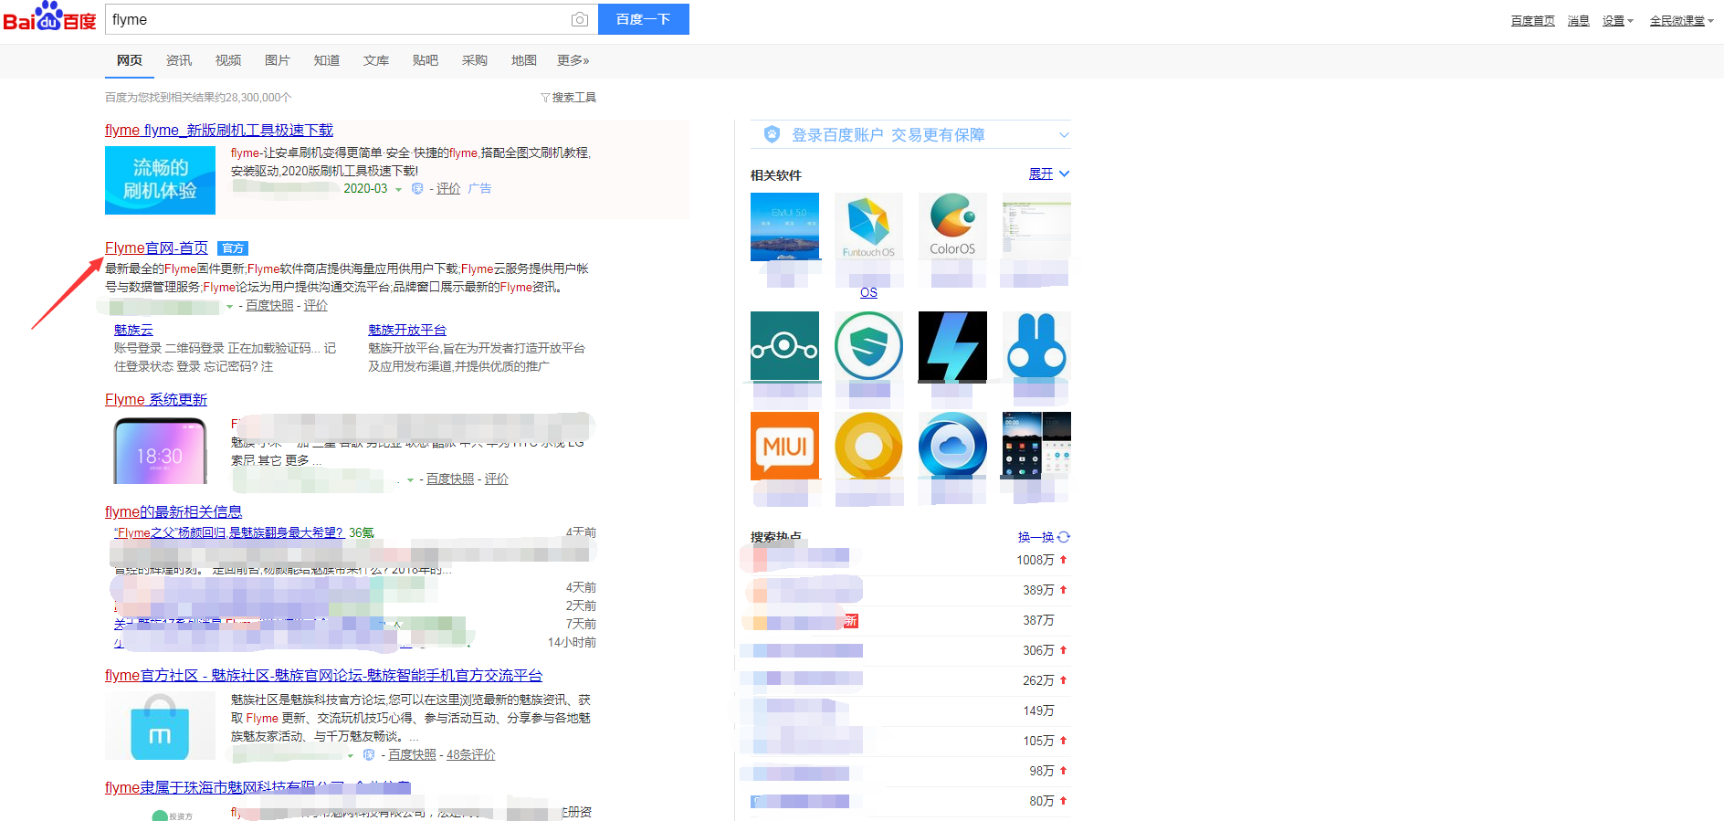Click the 官方 badge next to Flyme官网
Image resolution: width=1724 pixels, height=821 pixels.
pos(233,248)
